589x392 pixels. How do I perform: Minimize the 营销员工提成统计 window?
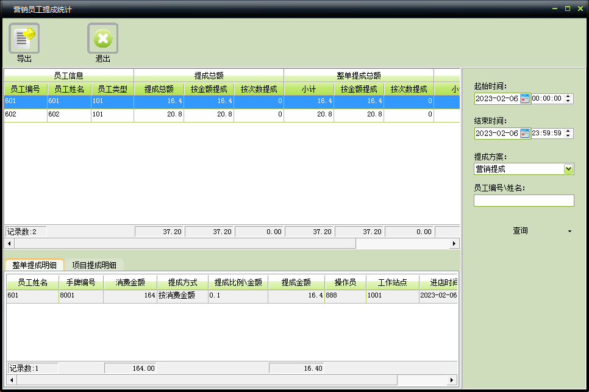[x=555, y=9]
